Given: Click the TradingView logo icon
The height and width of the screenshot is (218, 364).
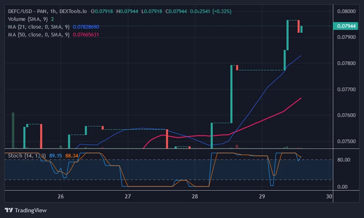Looking at the screenshot, I should click(x=9, y=210).
